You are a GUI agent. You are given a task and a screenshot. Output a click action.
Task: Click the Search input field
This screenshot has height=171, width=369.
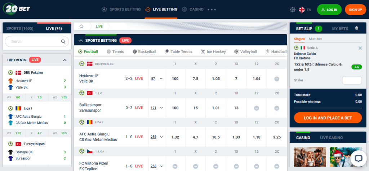coord(37,42)
